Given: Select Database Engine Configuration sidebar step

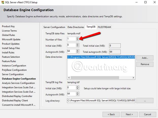Looking at the screenshot, I should coord(19,79).
